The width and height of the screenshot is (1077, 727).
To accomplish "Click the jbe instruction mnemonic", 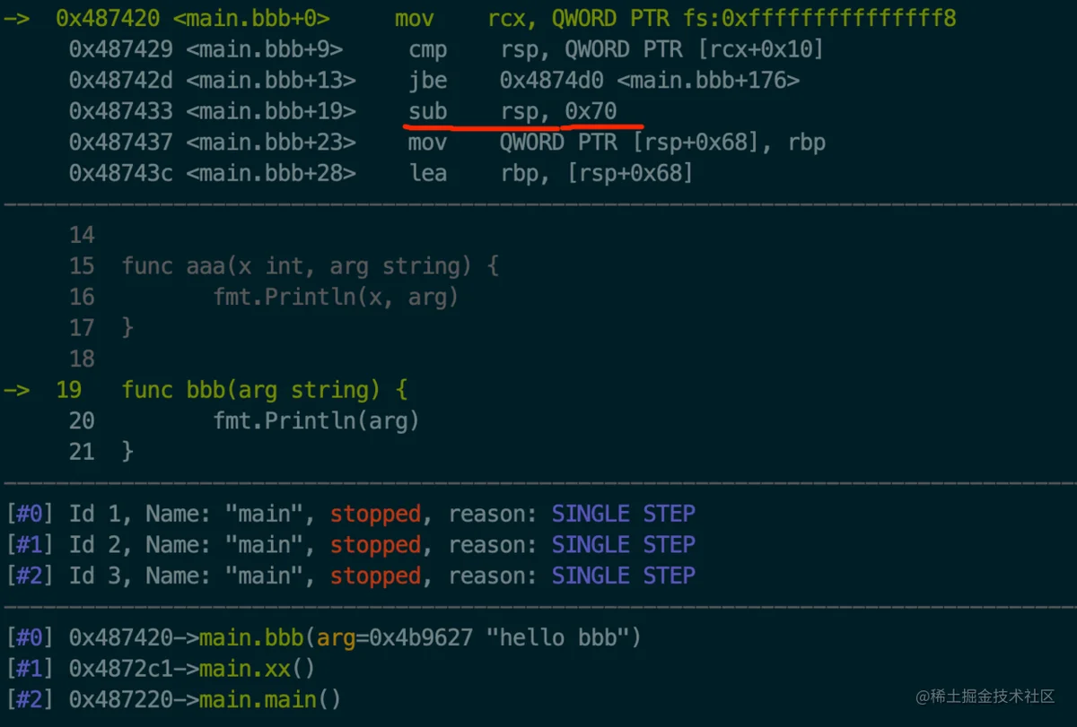I will [x=427, y=81].
